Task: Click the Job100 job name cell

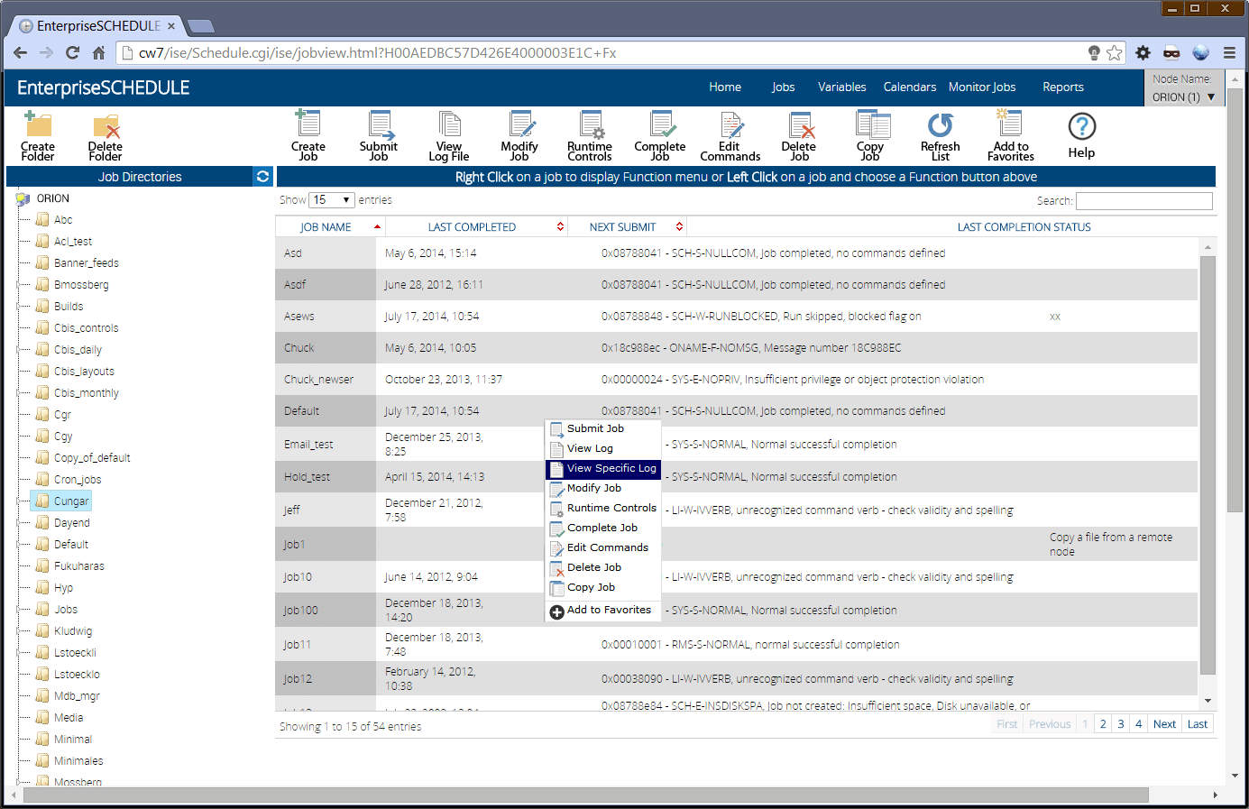Action: pyautogui.click(x=326, y=611)
